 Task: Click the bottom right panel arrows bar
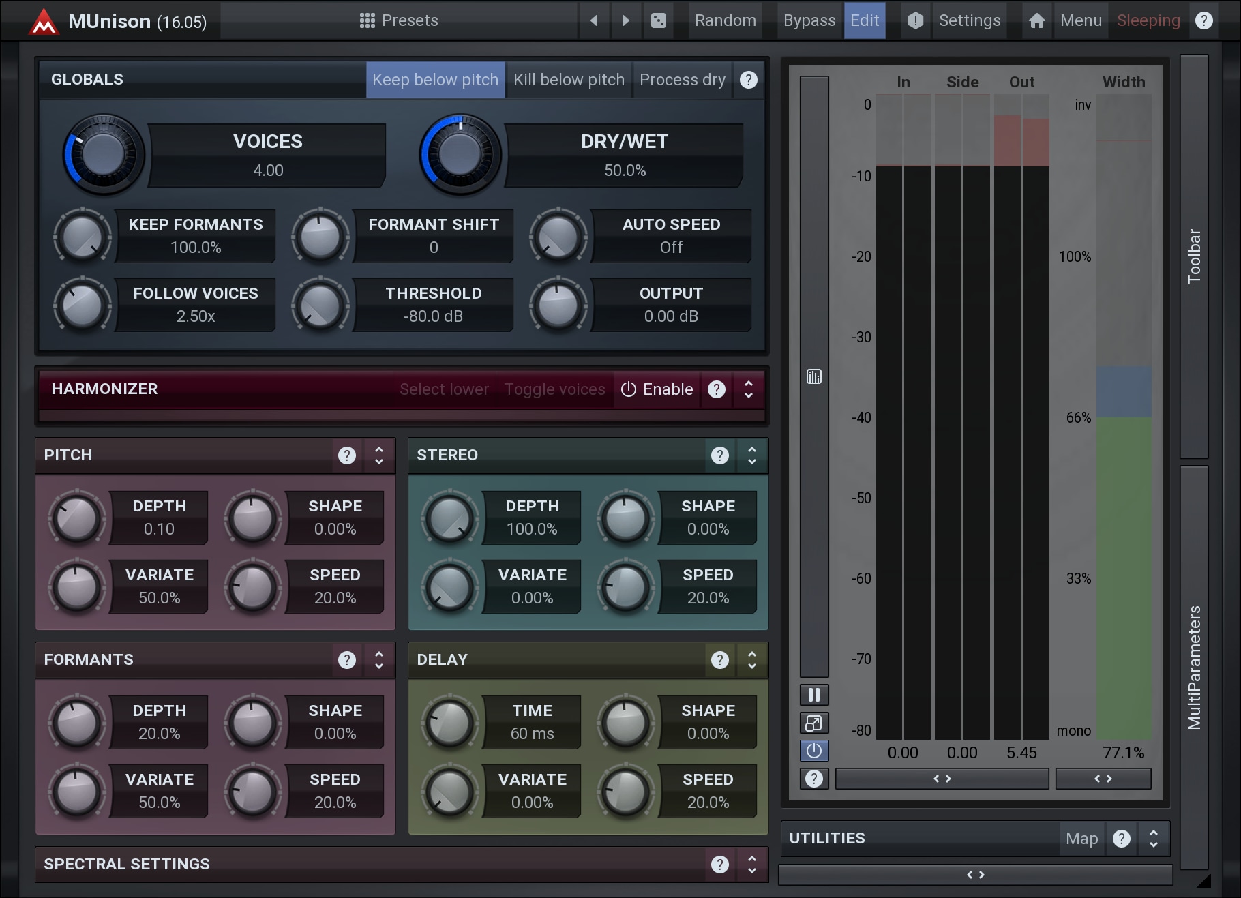pos(976,875)
